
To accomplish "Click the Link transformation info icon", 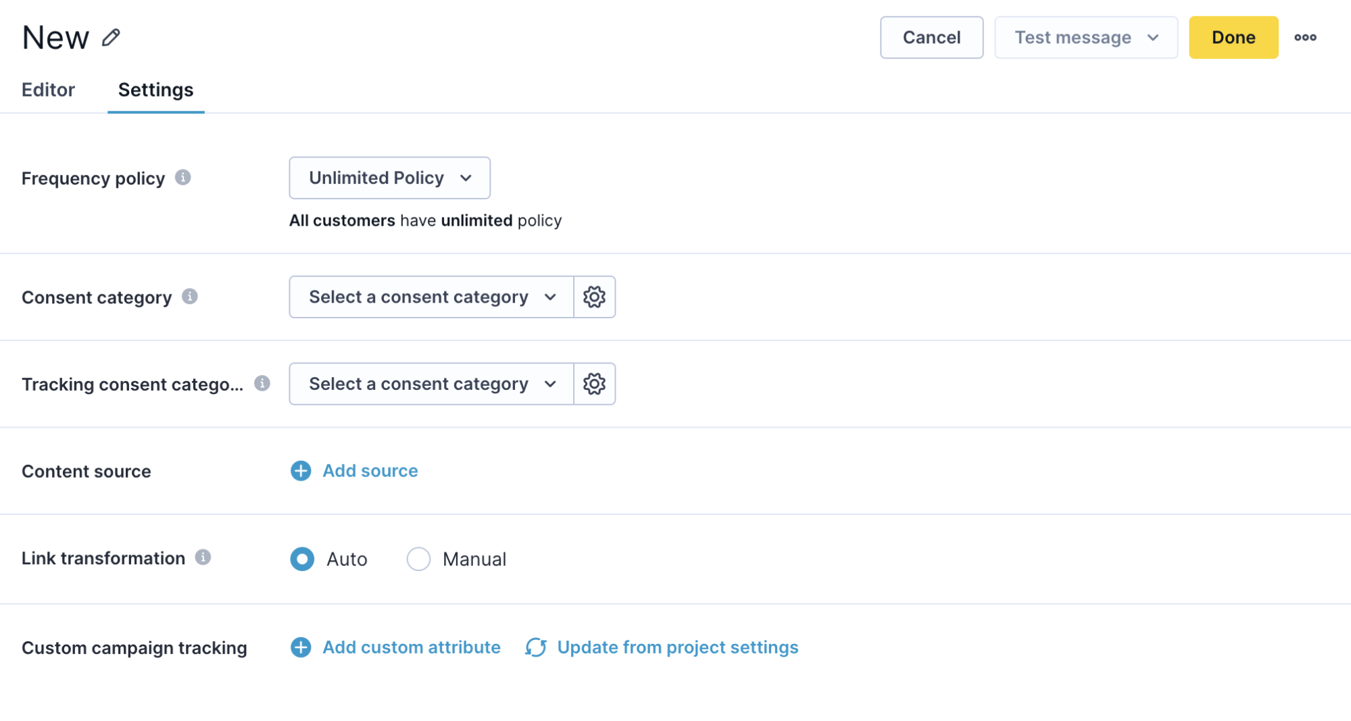I will (x=203, y=557).
